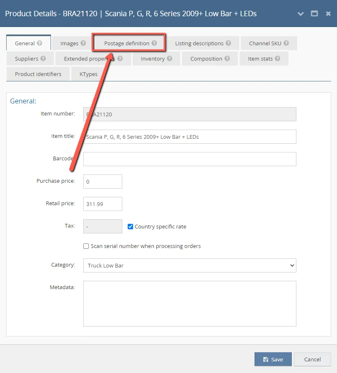Open the Listing descriptions tab
The image size is (337, 373).
pos(203,43)
